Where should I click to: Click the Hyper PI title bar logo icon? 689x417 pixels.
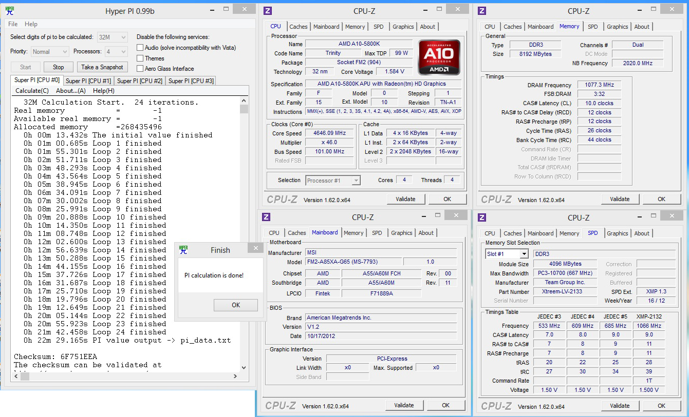[10, 11]
